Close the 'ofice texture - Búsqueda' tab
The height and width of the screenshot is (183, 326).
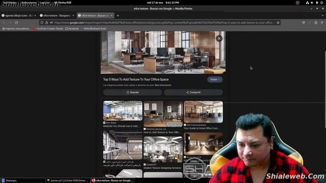pos(73,16)
